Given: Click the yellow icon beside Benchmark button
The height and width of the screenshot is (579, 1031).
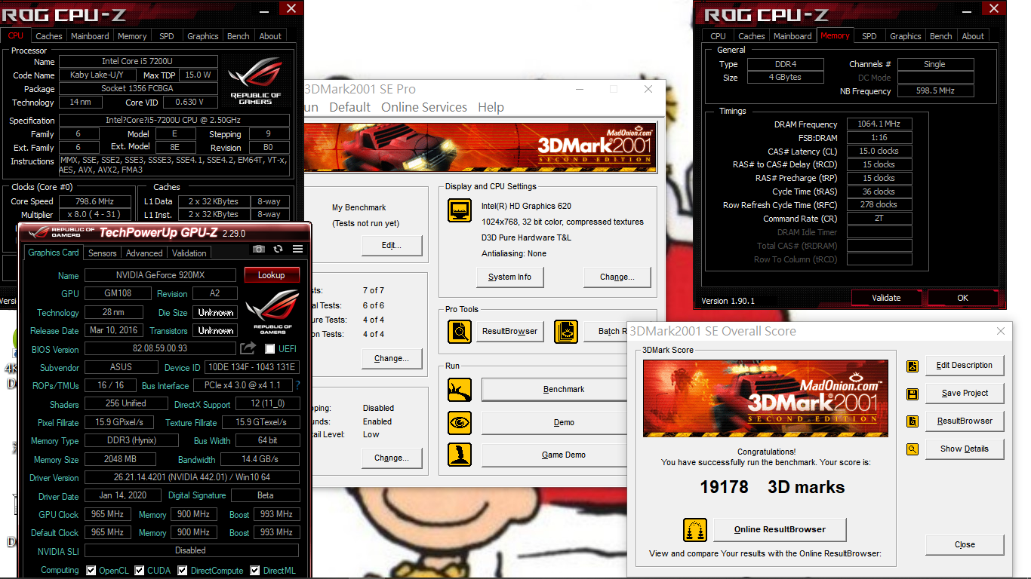Looking at the screenshot, I should tap(460, 390).
